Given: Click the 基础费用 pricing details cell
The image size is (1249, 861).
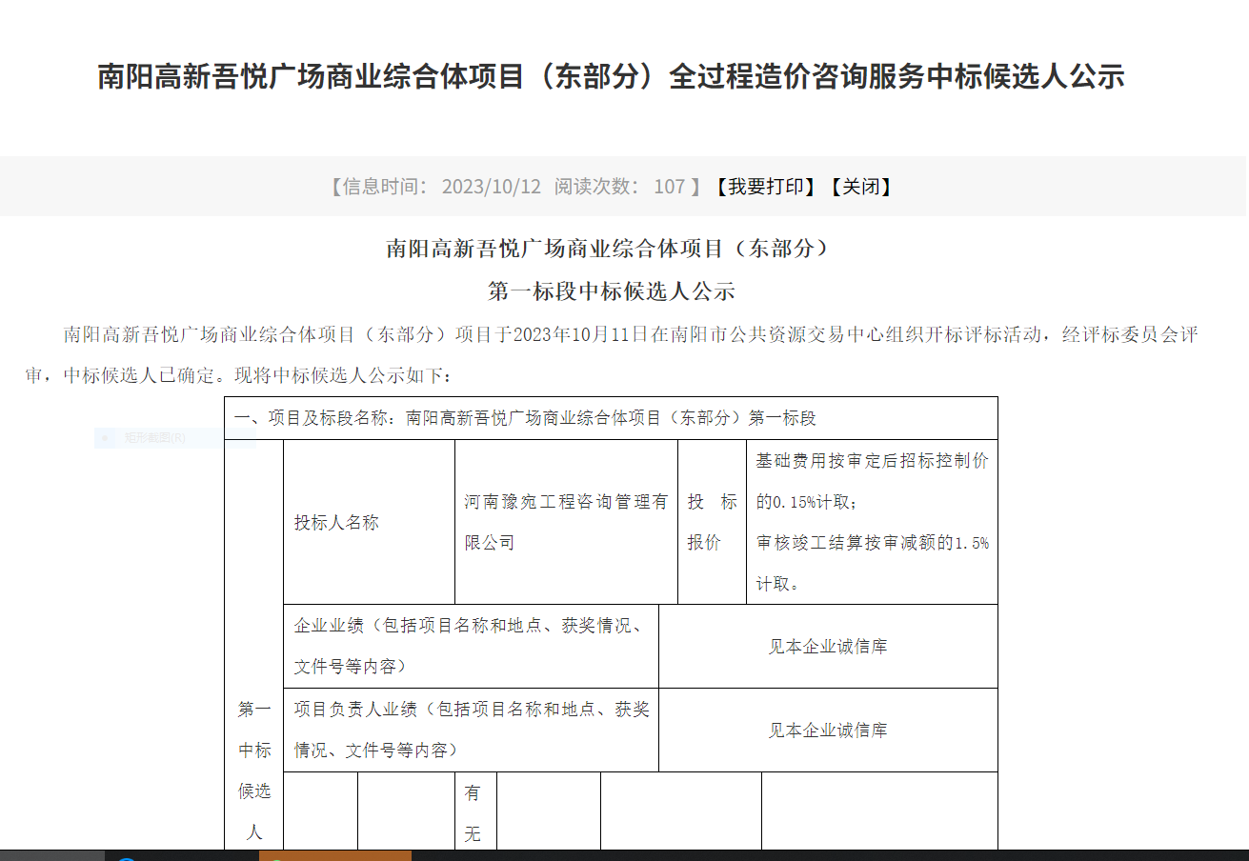Looking at the screenshot, I should coord(872,522).
